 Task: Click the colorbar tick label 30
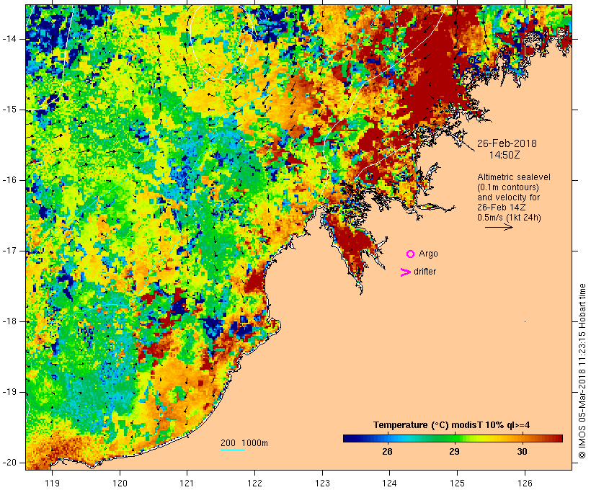coord(522,452)
